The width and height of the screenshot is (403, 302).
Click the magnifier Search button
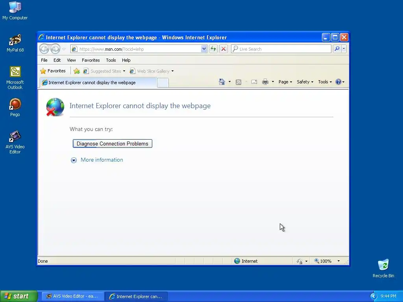coord(337,48)
